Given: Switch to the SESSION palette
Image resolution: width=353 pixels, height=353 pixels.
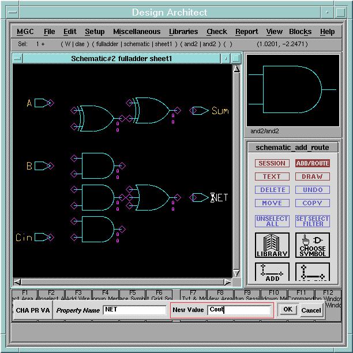Looking at the screenshot, I should click(272, 163).
